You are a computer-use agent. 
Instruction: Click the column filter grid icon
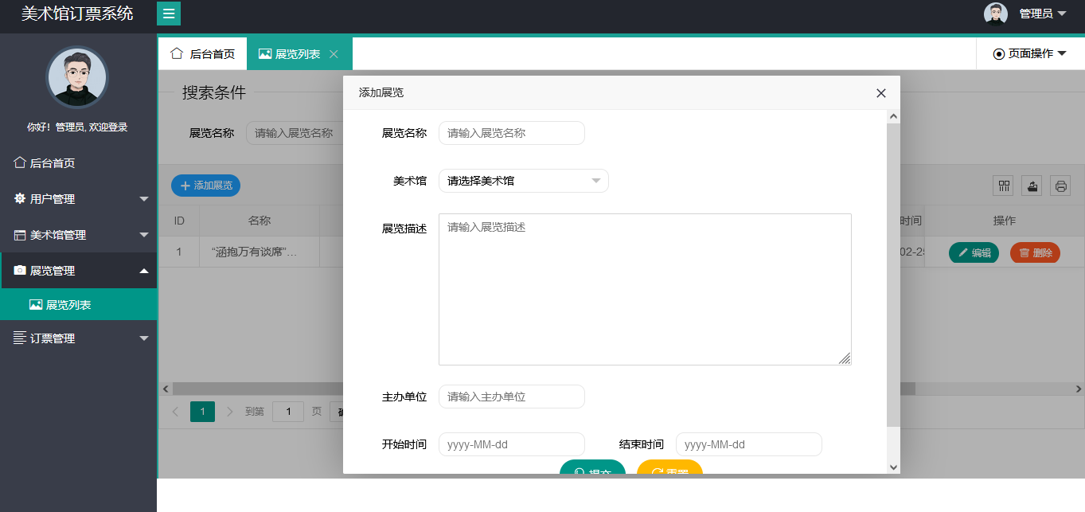[1004, 186]
